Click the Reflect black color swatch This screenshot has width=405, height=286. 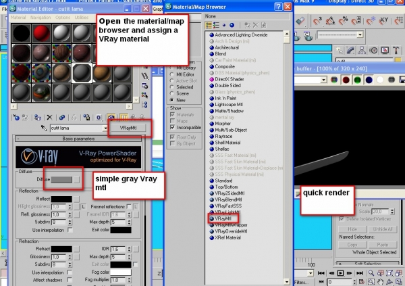point(61,199)
